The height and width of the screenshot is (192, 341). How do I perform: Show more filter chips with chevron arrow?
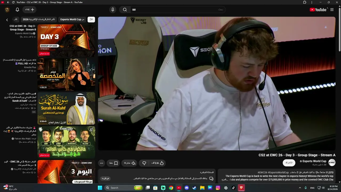(7, 20)
